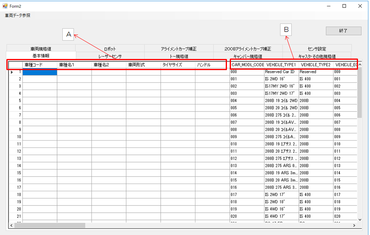Image resolution: width=370 pixels, height=235 pixels.
Task: Click the Form2 application icon in title bar
Action: pos(5,6)
